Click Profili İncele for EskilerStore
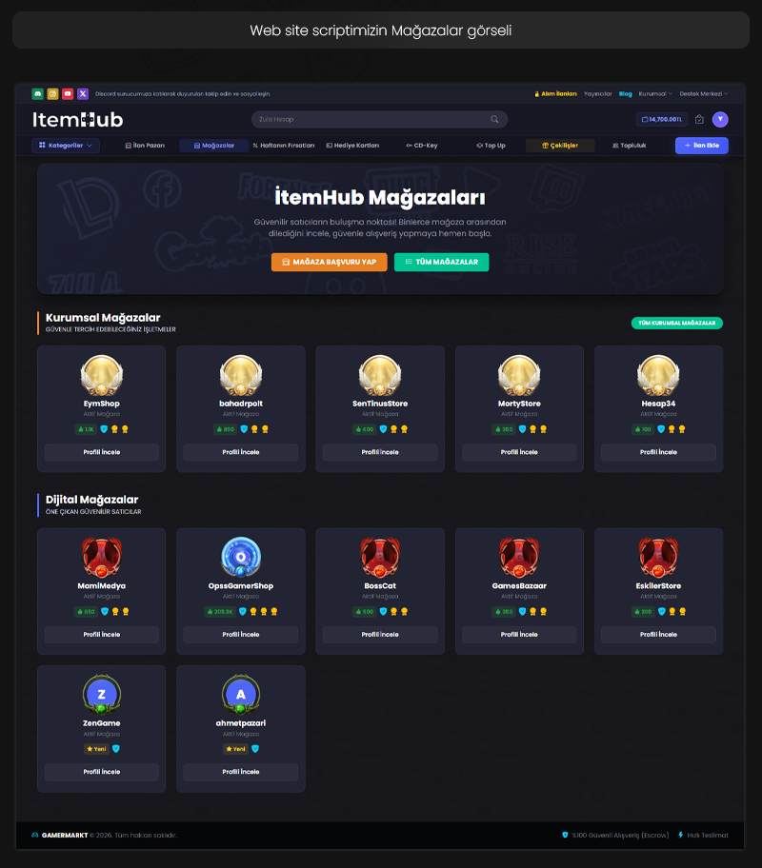Screen dimensions: 762x868 [x=658, y=635]
